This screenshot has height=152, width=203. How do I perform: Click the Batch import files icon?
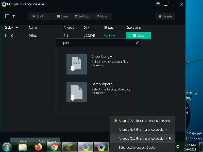pos(77,92)
